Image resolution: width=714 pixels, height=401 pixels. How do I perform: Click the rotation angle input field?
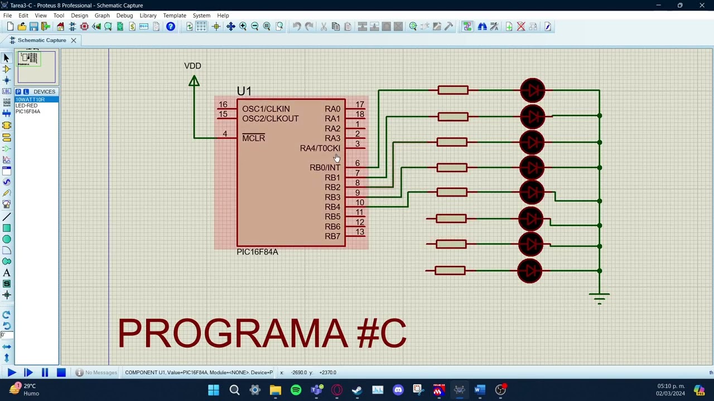pos(6,335)
